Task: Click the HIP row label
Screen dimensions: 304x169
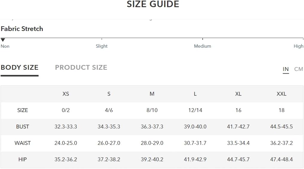Action: pos(22,159)
